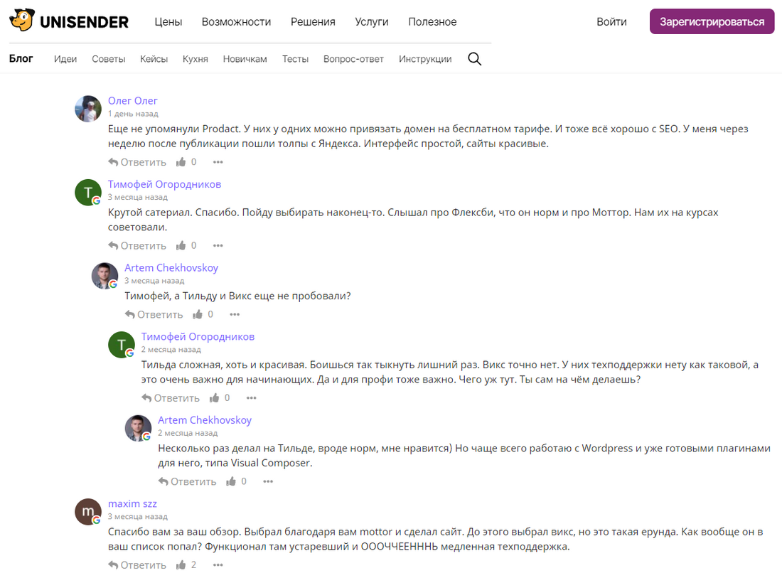
Task: Switch to the Кухня blog category
Action: (195, 59)
